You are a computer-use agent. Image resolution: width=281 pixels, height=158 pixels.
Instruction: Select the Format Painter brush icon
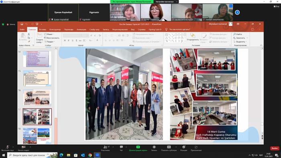29,41
